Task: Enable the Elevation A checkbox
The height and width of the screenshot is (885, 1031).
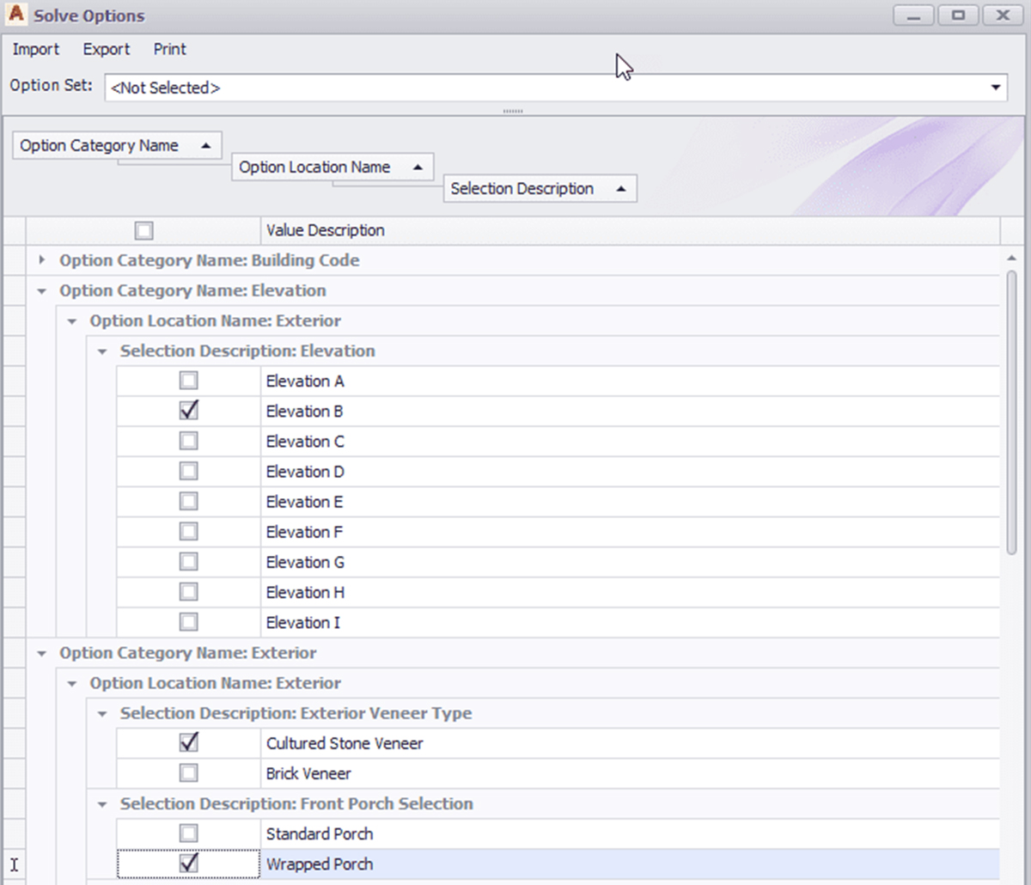Action: (x=188, y=380)
